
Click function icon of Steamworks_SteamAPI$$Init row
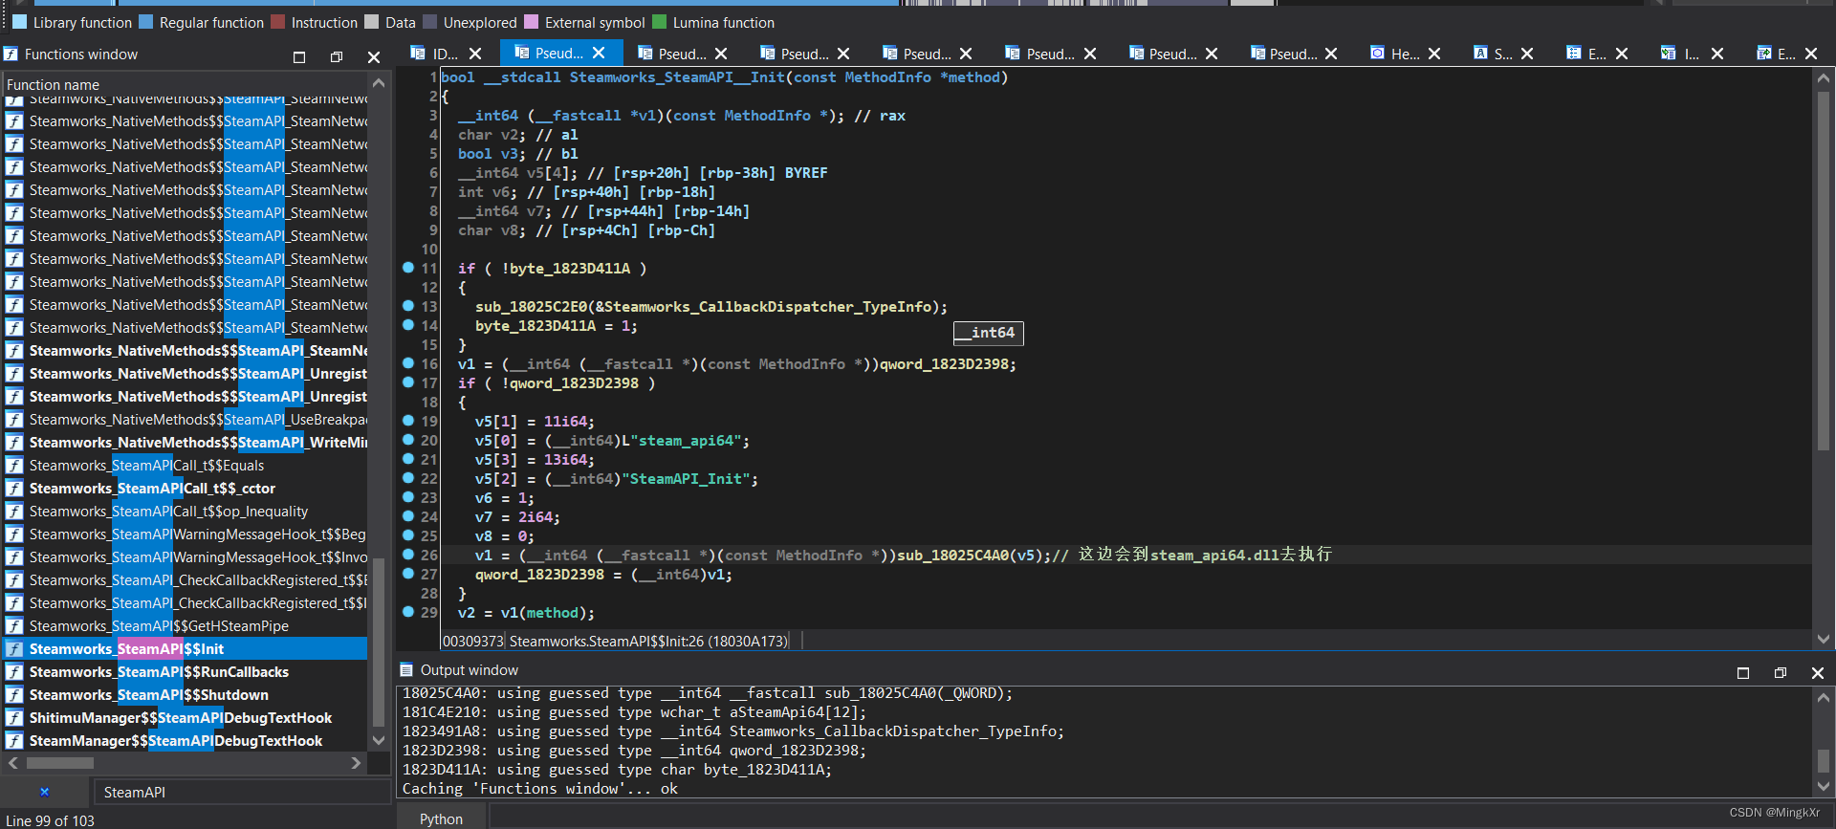(14, 649)
